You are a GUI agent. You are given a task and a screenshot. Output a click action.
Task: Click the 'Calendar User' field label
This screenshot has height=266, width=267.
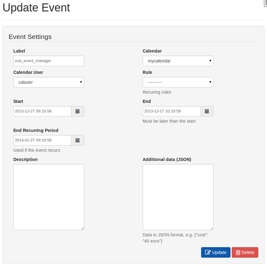[x=28, y=72]
